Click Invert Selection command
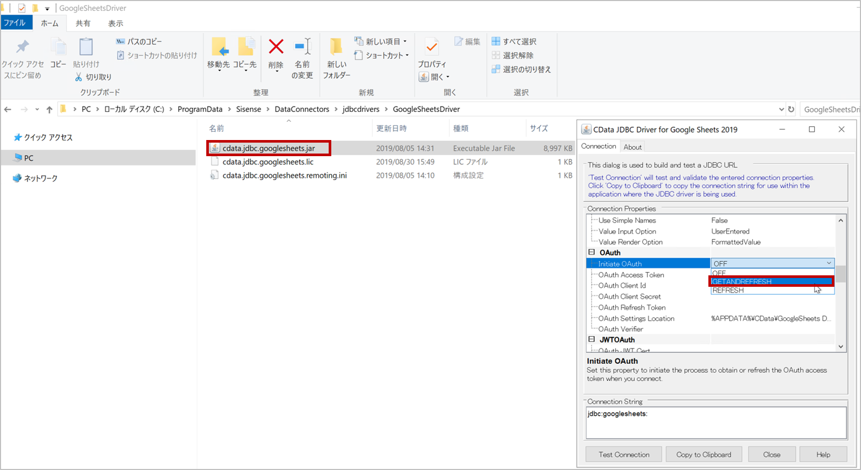The height and width of the screenshot is (470, 861). 521,69
